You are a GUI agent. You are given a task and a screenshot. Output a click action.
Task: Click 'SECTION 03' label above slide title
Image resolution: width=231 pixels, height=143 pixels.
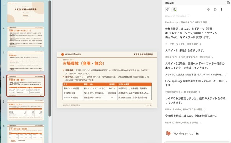68,60
